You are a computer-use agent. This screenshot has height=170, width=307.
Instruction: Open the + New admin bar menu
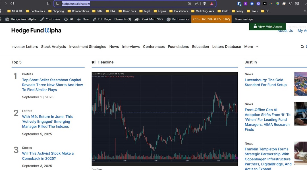(83, 19)
